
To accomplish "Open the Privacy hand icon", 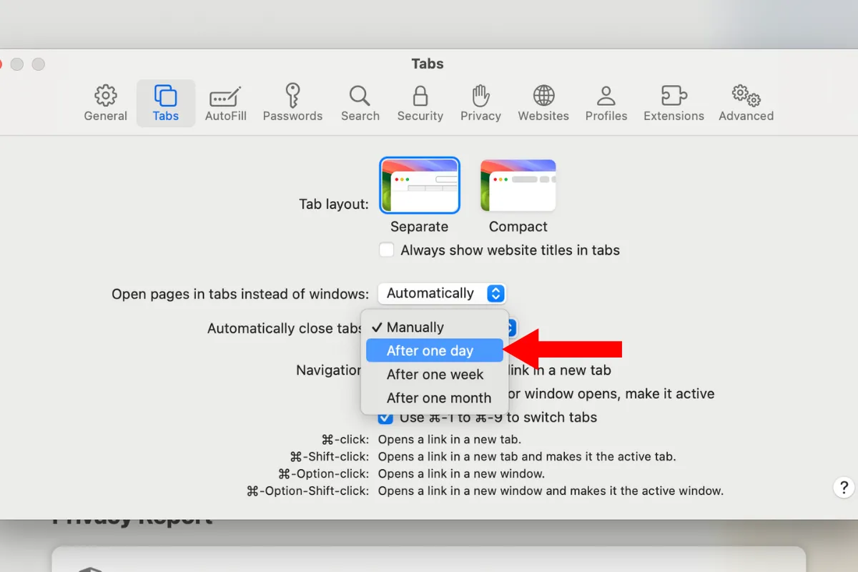I will coord(480,103).
